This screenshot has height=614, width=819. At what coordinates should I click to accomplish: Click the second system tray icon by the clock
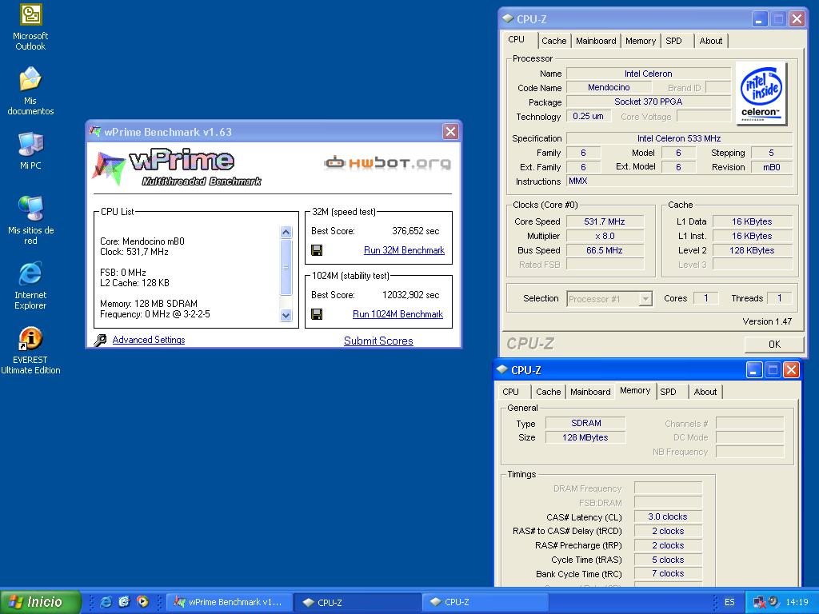773,601
